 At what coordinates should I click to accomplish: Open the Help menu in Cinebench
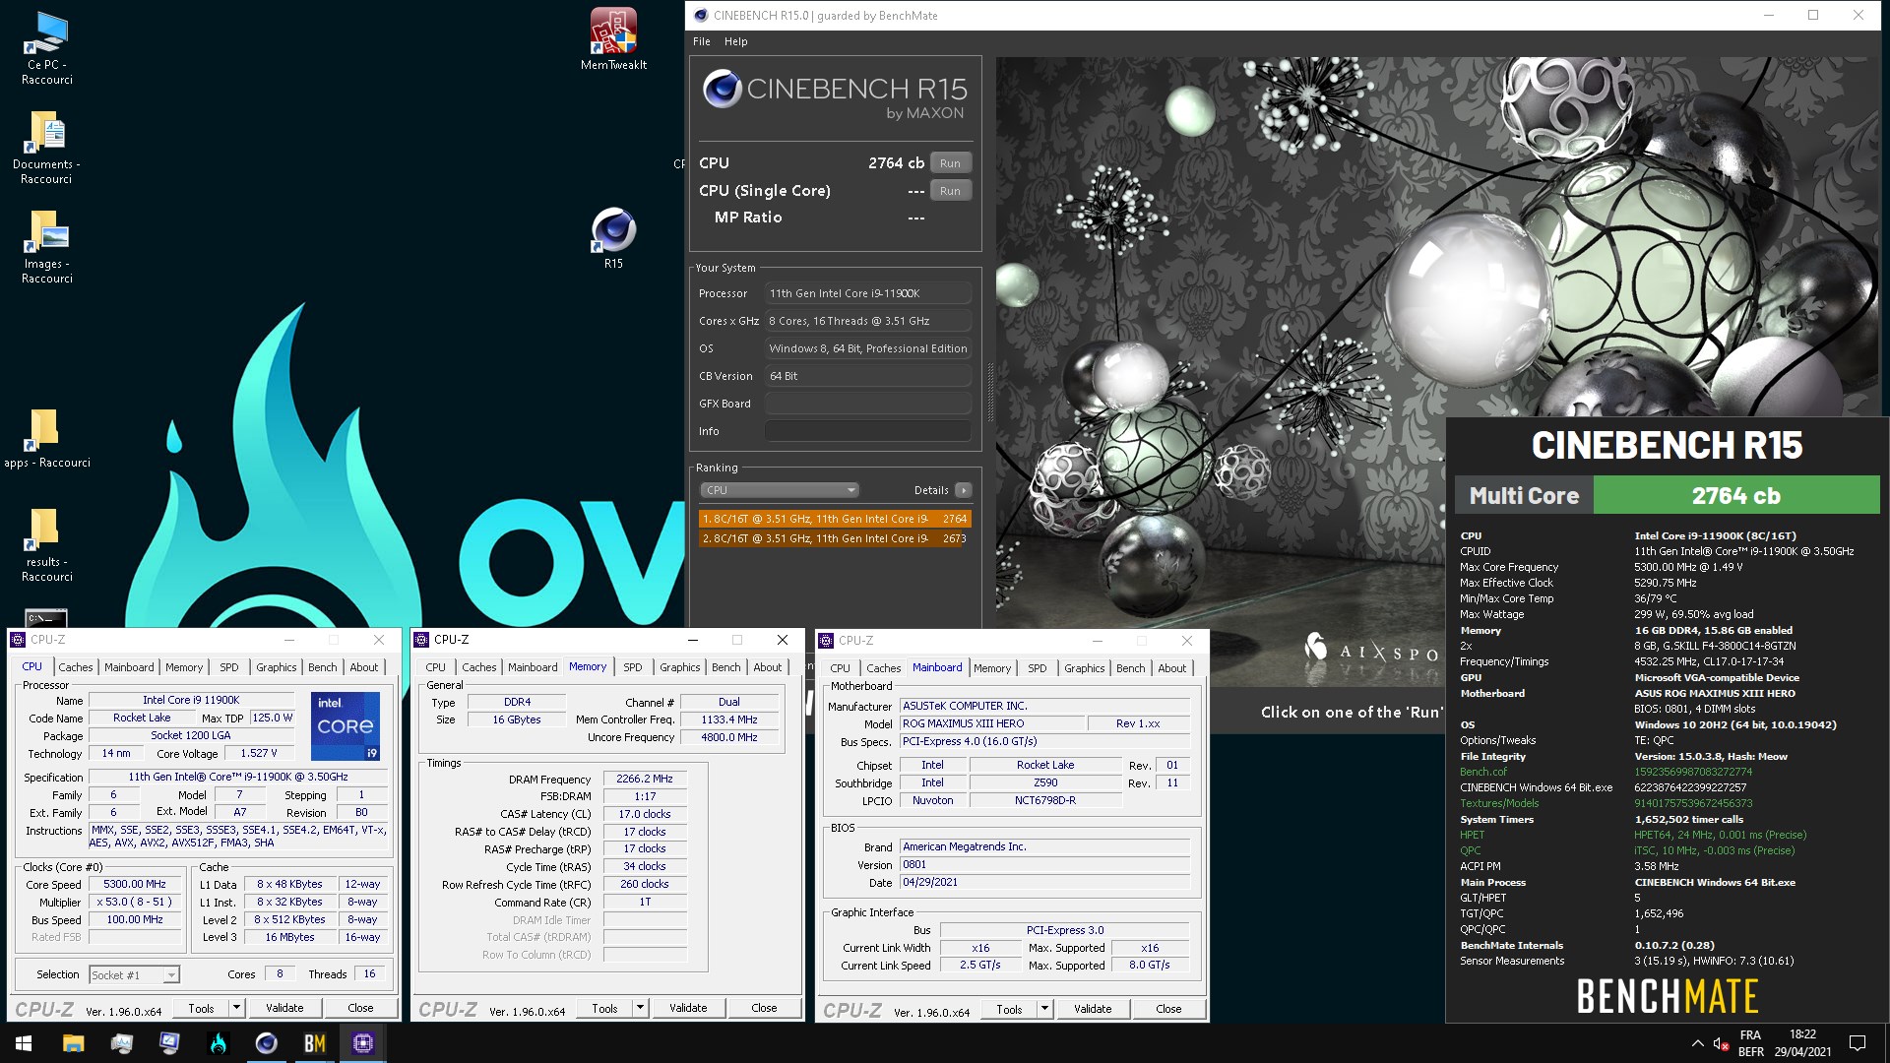pos(735,41)
